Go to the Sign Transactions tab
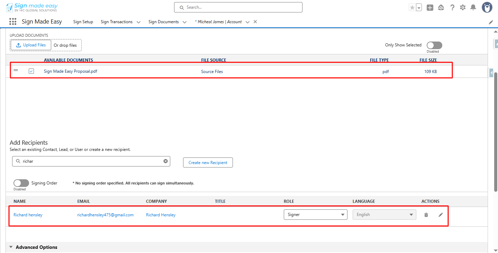Viewport: 498px width, 253px height. point(117,22)
